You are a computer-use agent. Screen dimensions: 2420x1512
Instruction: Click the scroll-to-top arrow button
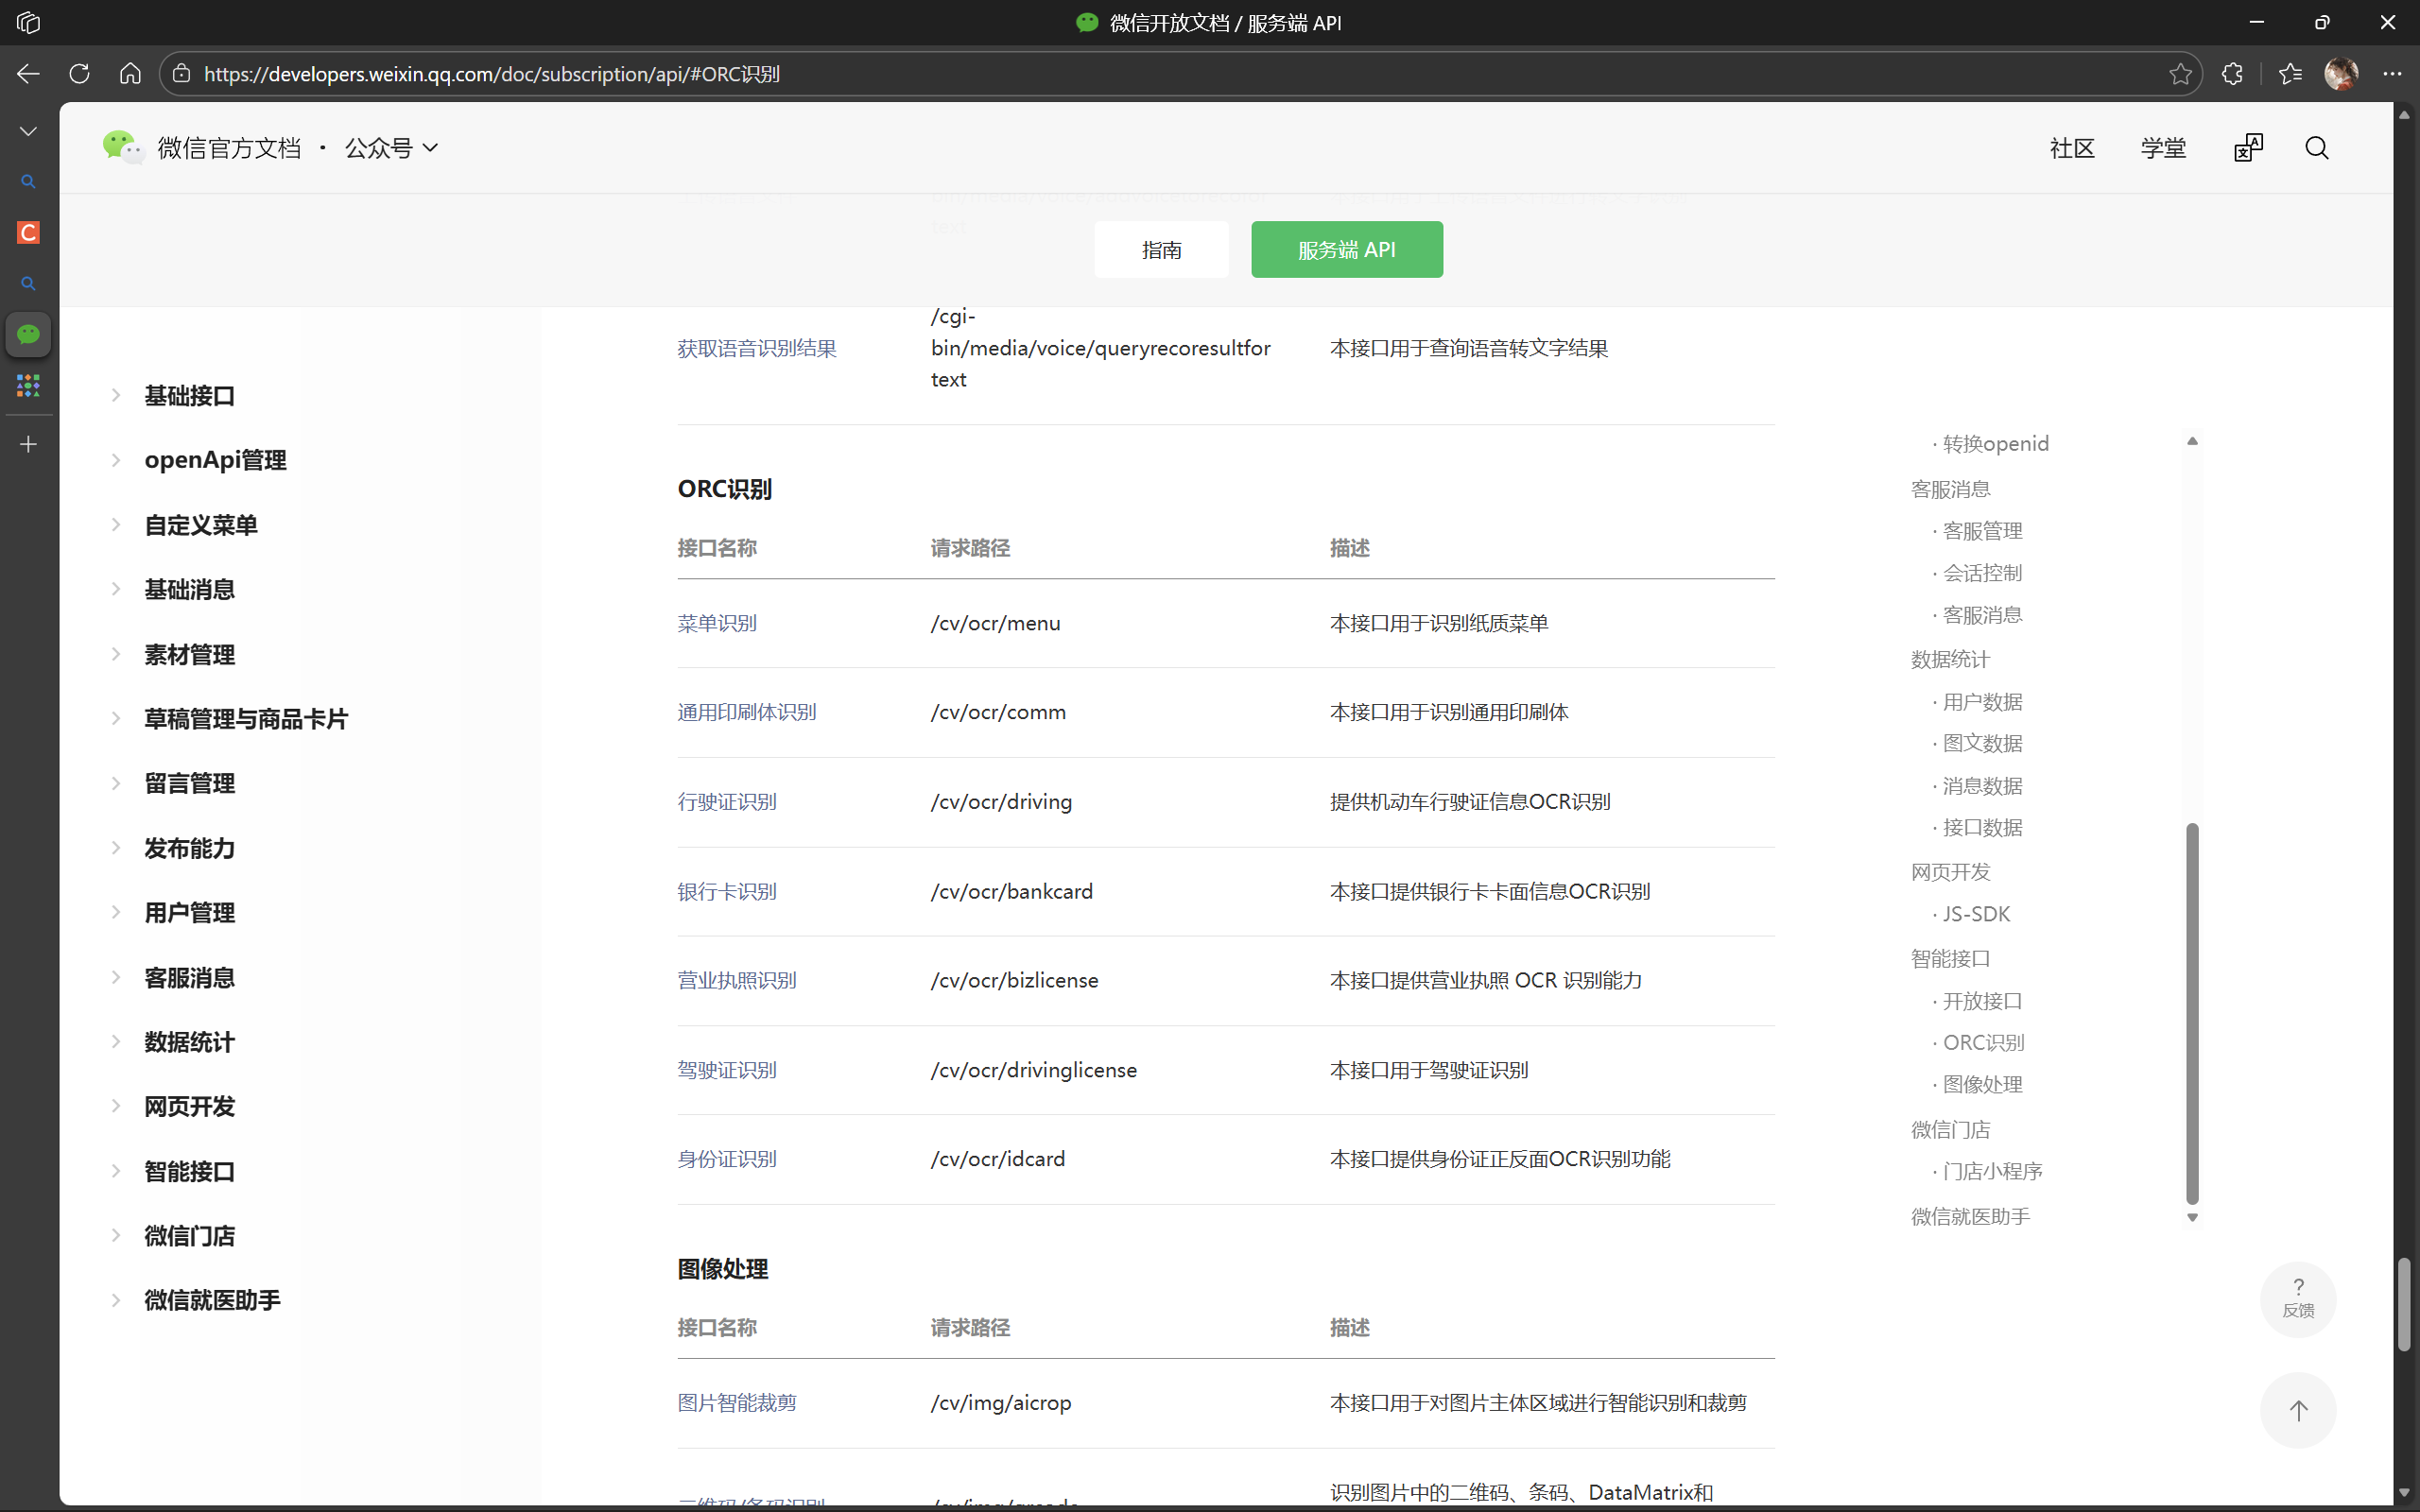click(x=2298, y=1410)
